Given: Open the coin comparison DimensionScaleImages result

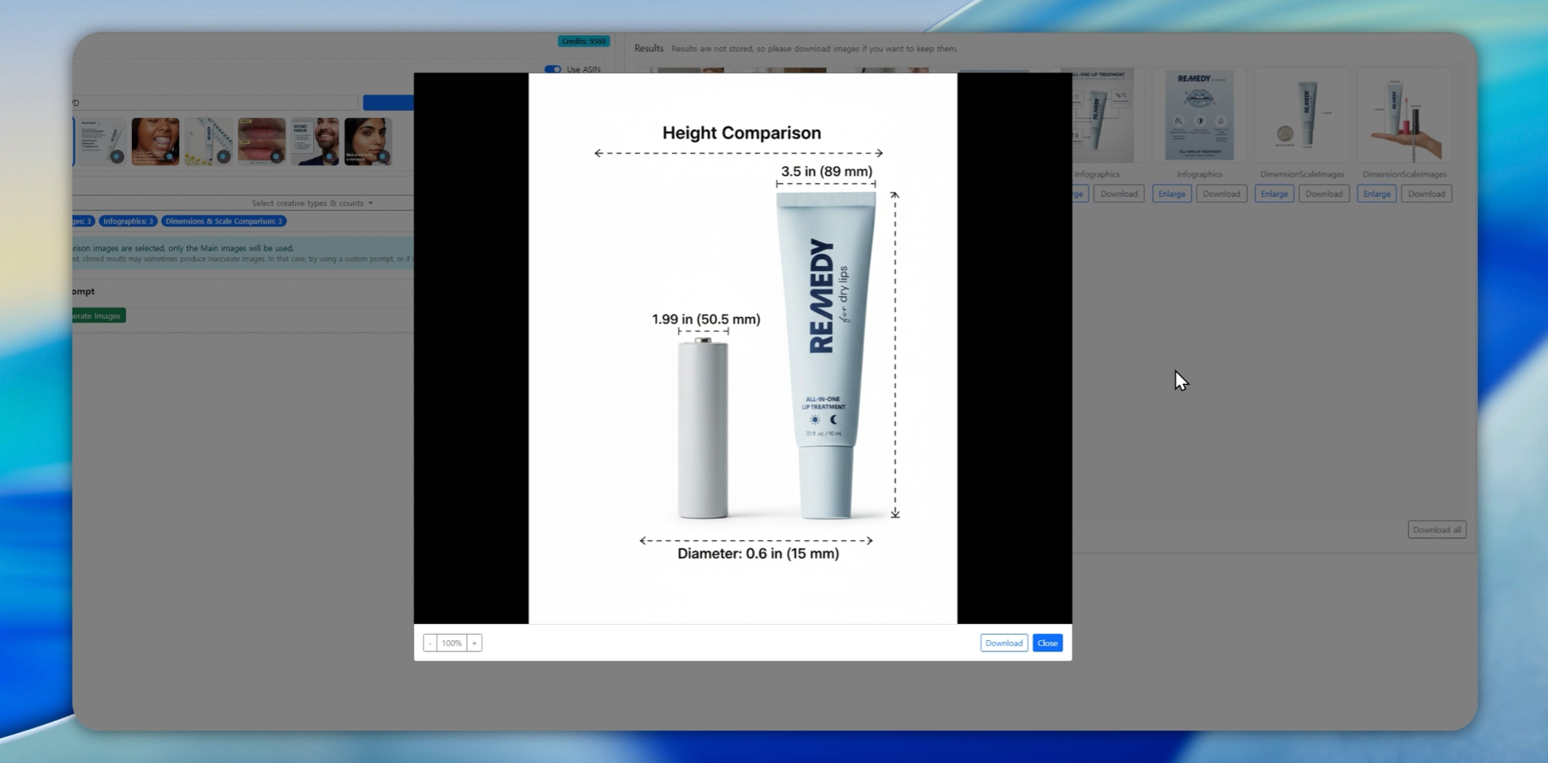Looking at the screenshot, I should tap(1302, 116).
